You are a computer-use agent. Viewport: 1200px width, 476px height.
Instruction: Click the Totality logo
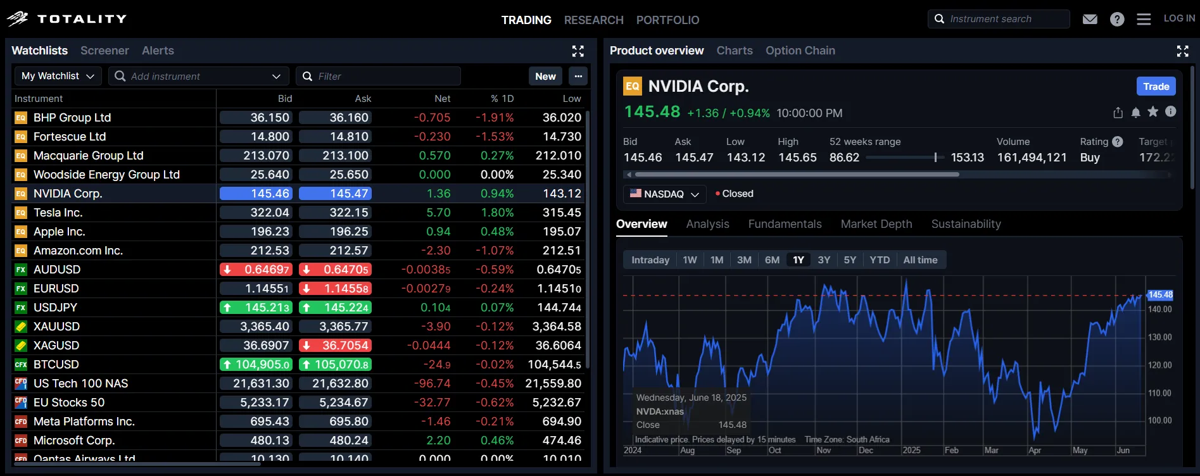(x=66, y=19)
